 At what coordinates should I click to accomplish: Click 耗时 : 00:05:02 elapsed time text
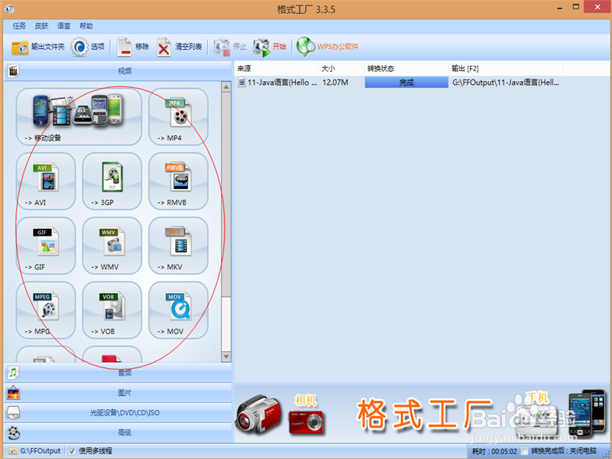pos(494,451)
